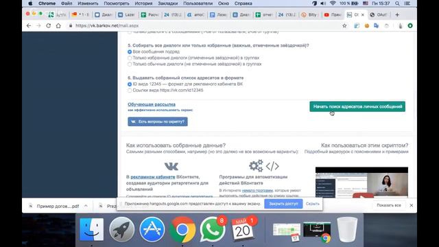Viewport: 439px width, 247px height.
Task: Open Notification Center icon in menu bar
Action: click(x=407, y=3)
